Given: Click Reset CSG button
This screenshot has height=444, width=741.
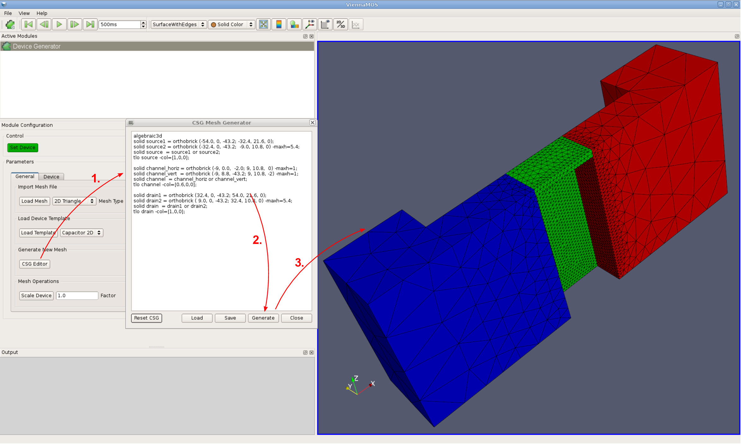Looking at the screenshot, I should (x=146, y=318).
